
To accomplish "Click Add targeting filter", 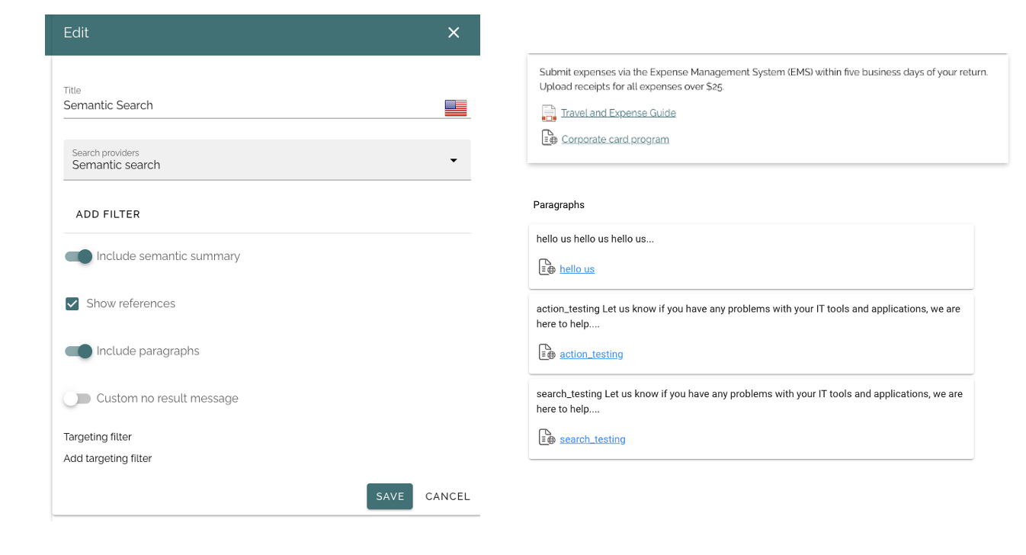I will (107, 458).
